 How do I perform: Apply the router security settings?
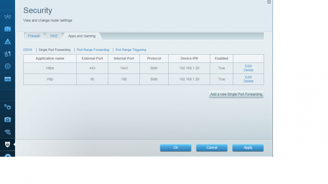click(x=248, y=147)
